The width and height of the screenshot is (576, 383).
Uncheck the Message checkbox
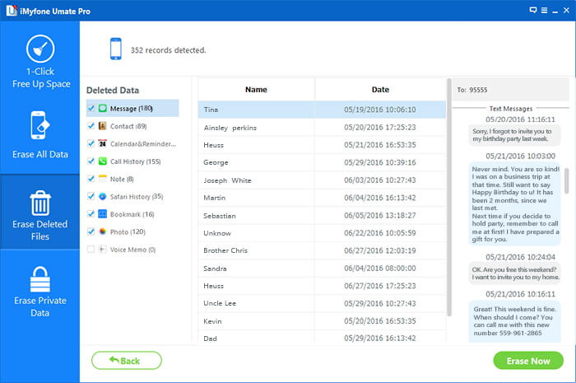[x=91, y=108]
